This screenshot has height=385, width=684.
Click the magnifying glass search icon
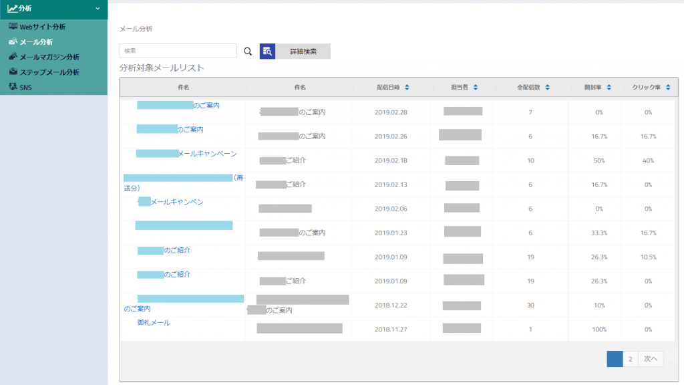[248, 51]
